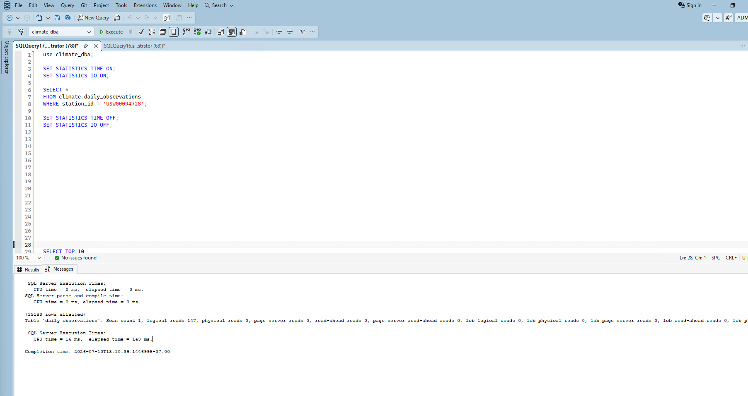Toggle Include Live Query Statistics
Screen dimensions: 748x396
197,32
